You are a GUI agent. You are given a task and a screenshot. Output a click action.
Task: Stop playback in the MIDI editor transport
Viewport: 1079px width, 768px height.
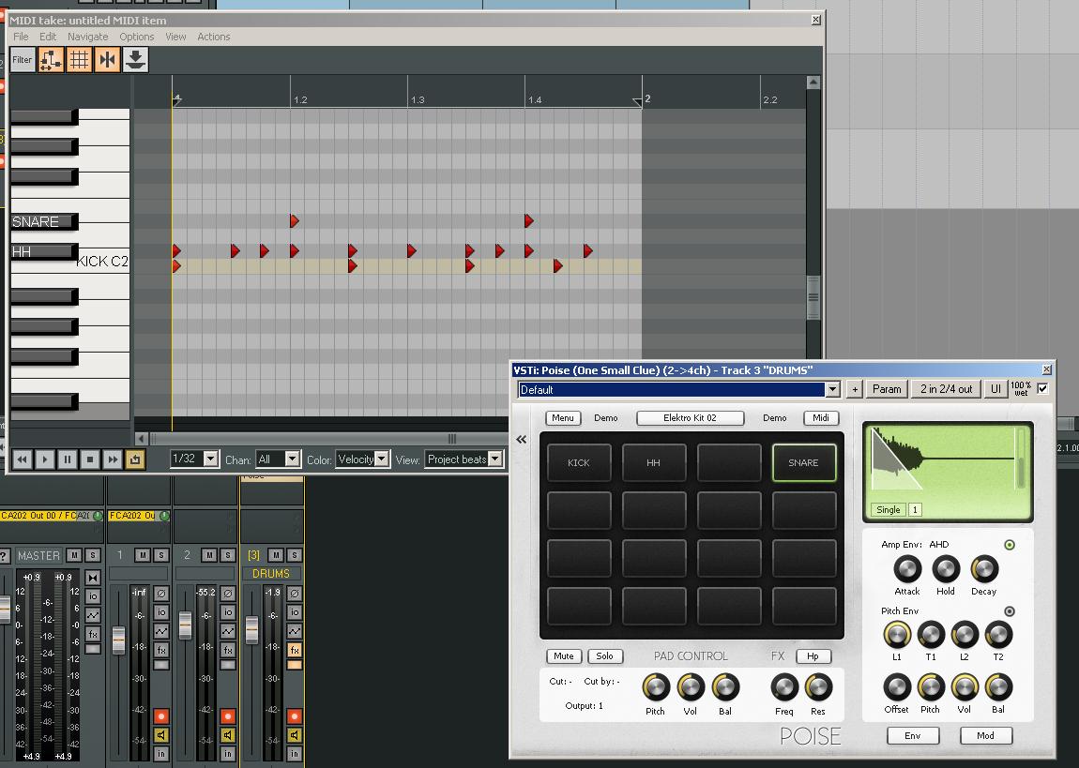(x=90, y=459)
